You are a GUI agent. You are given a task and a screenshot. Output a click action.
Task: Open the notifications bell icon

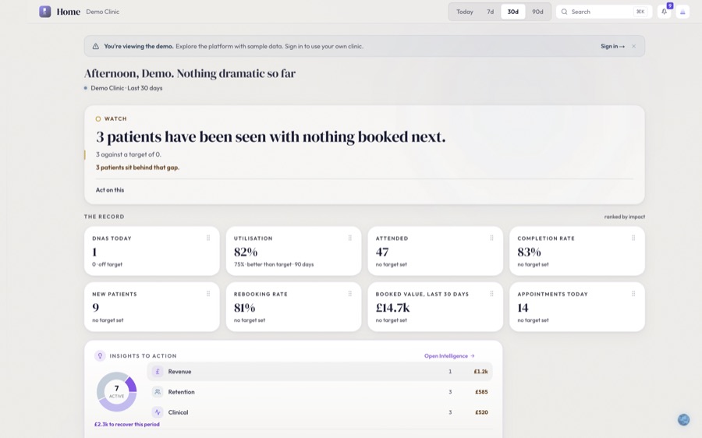664,12
